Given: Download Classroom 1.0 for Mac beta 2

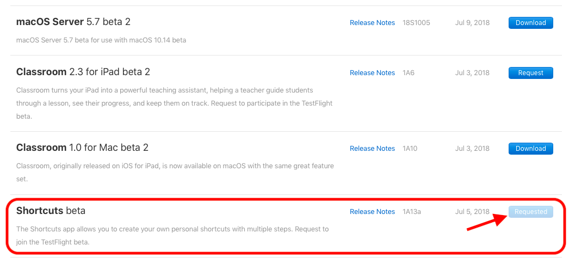Looking at the screenshot, I should 530,149.
